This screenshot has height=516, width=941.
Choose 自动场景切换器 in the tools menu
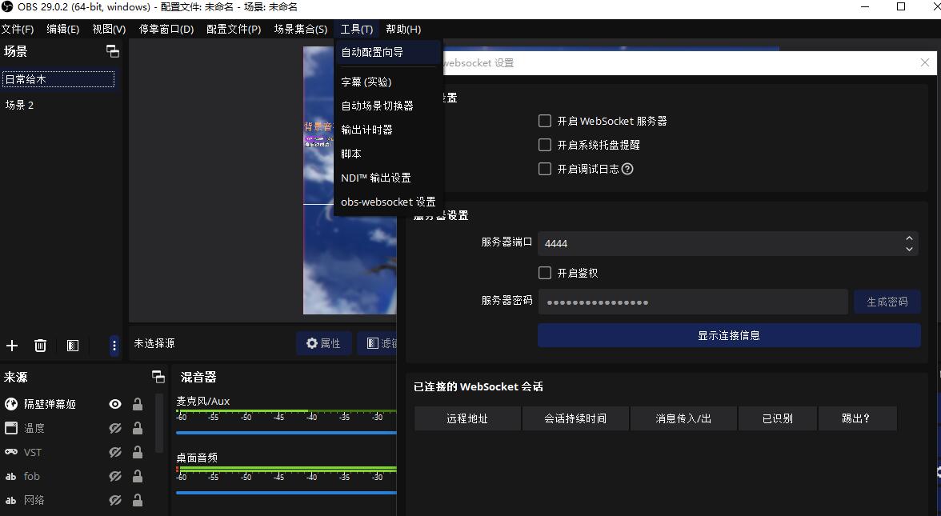click(x=377, y=106)
